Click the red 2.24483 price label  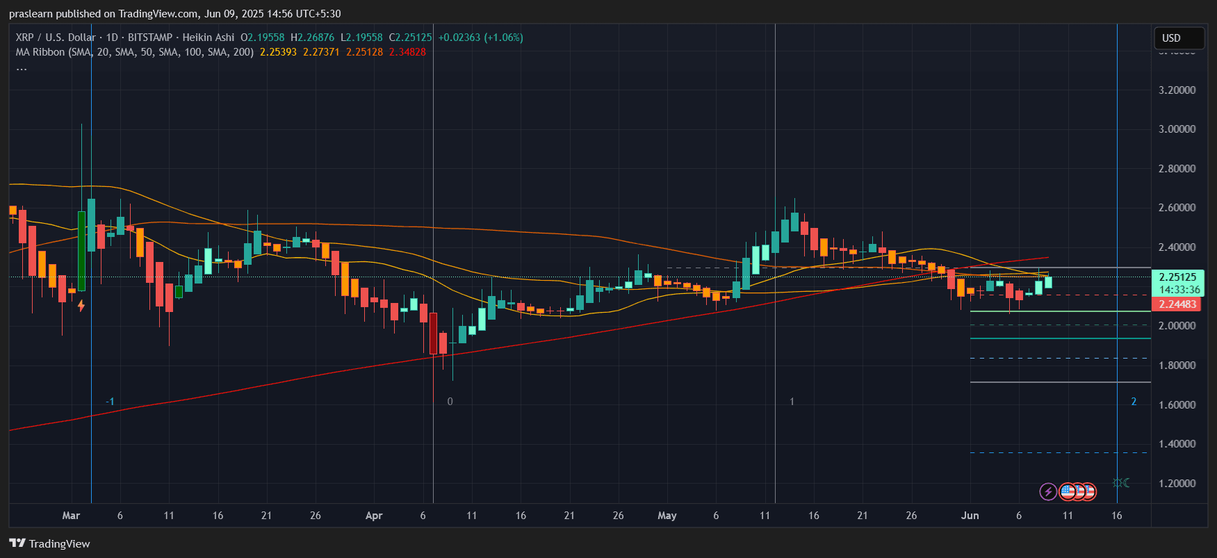pyautogui.click(x=1177, y=304)
